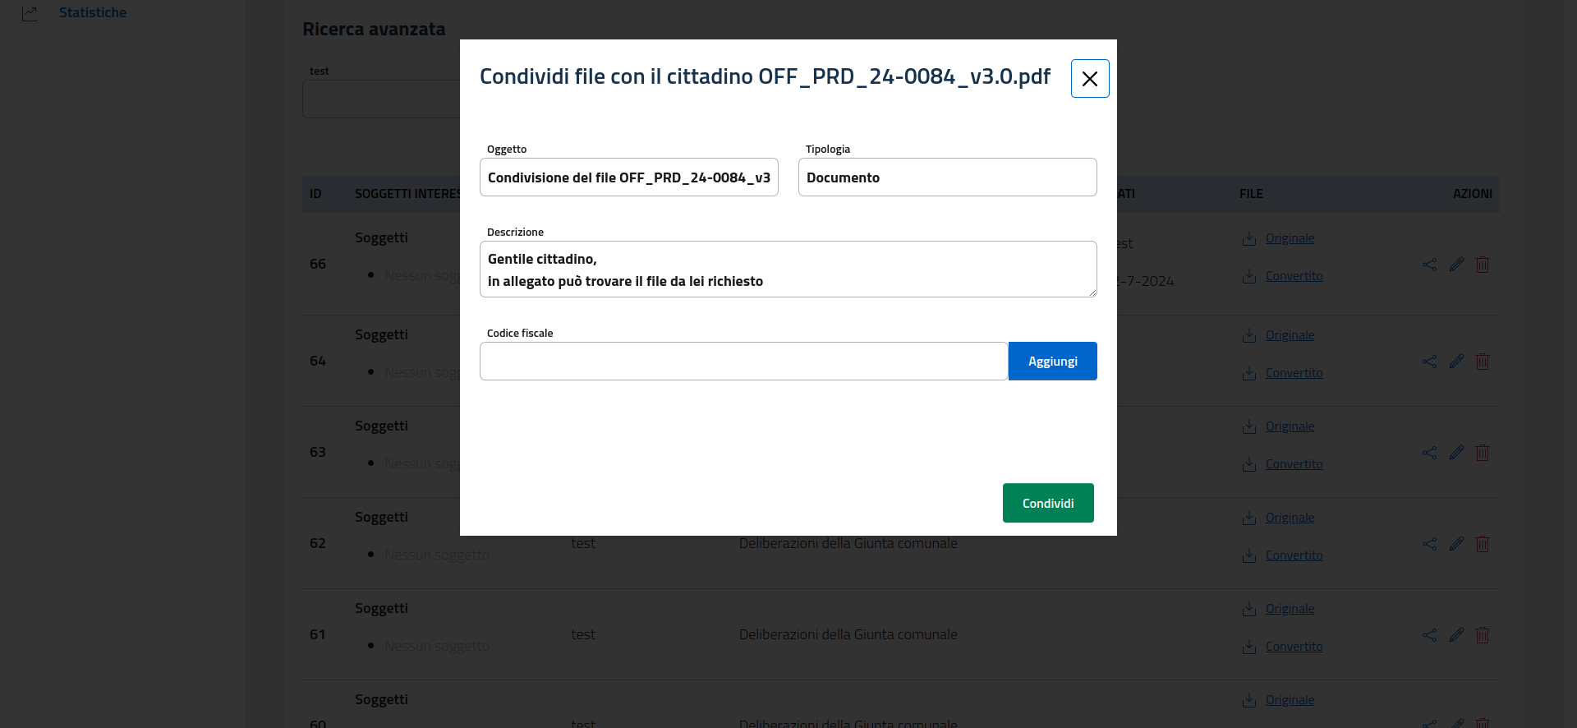The height and width of the screenshot is (728, 1577).
Task: Click the download icon beside row 64 Convertito
Action: pos(1249,374)
